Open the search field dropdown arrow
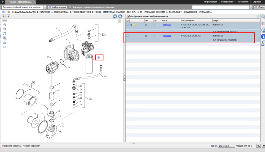Screen dimensions: 265x152 point(251,7)
